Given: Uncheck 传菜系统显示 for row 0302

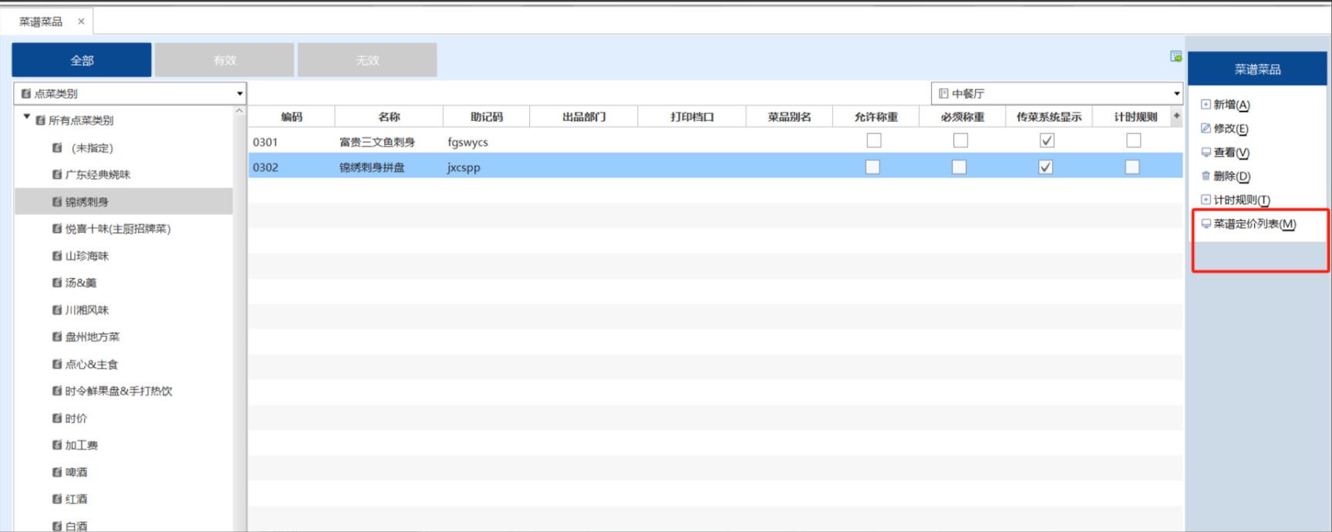Looking at the screenshot, I should [1046, 167].
